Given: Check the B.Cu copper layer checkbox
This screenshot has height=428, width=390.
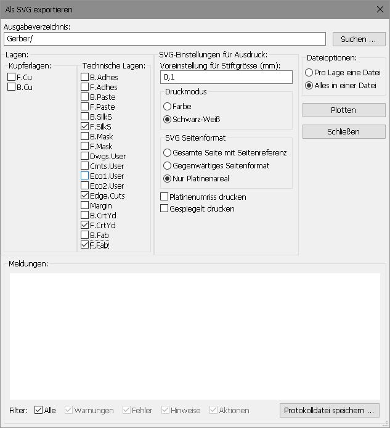Looking at the screenshot, I should click(12, 87).
